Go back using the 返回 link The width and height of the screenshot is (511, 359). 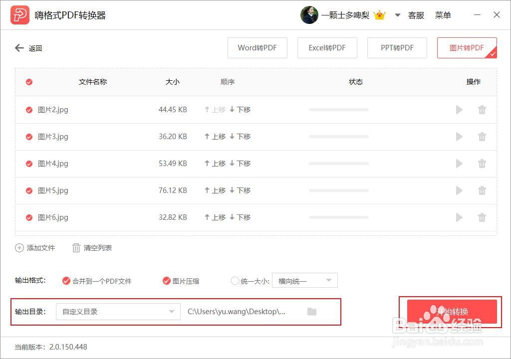coord(29,48)
